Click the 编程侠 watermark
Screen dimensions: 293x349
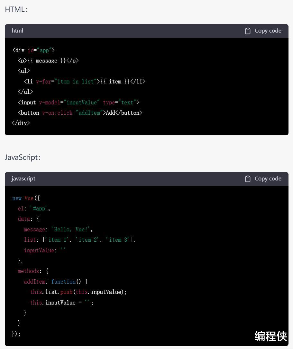270,336
